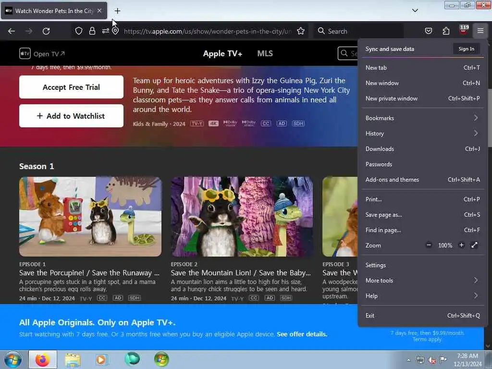Open Passwords from menu

point(423,164)
